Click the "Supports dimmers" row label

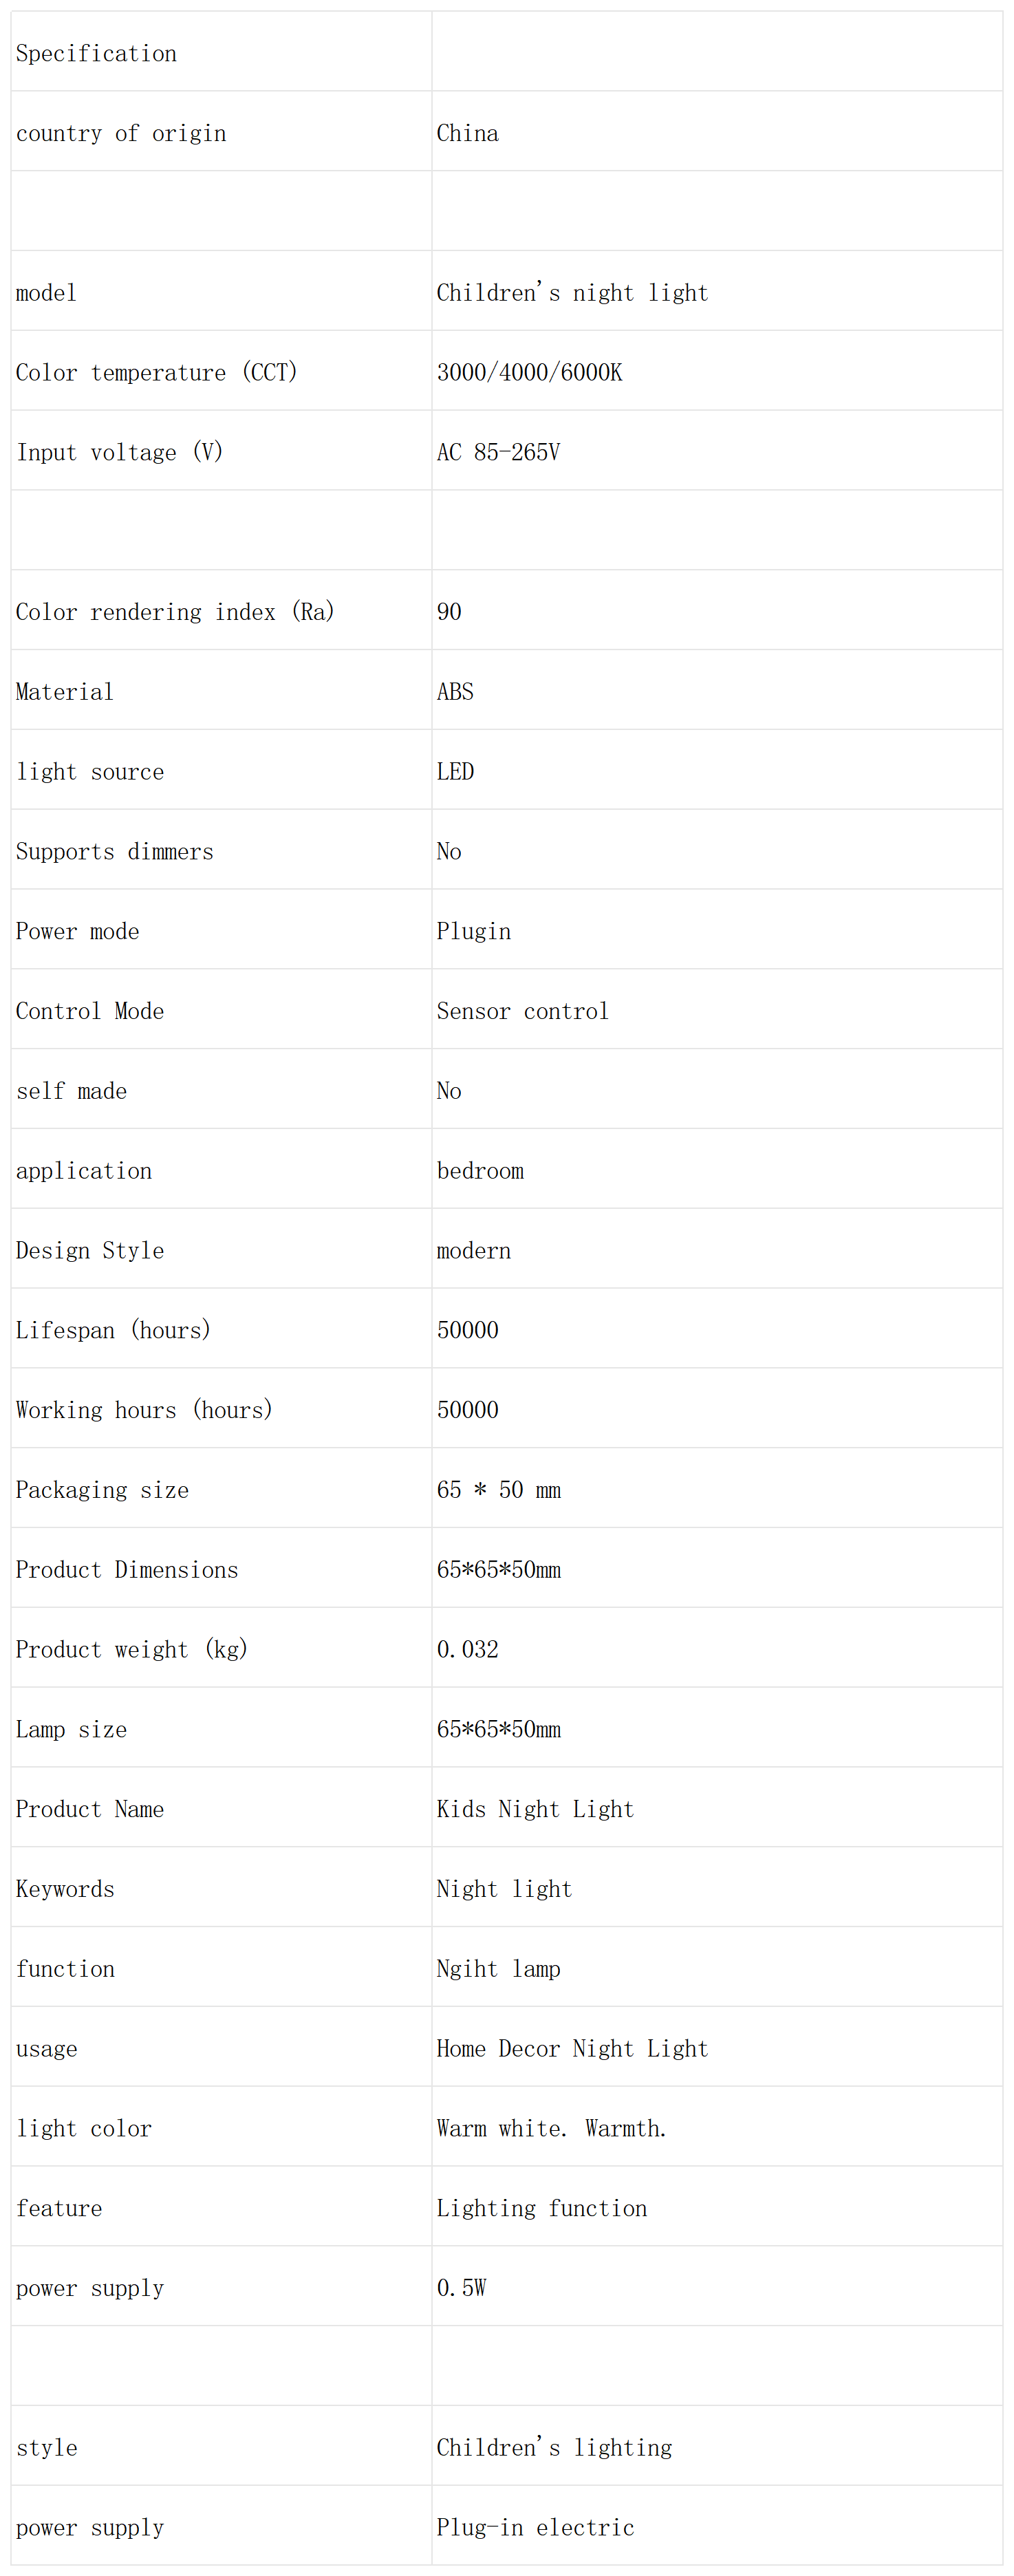(x=114, y=851)
